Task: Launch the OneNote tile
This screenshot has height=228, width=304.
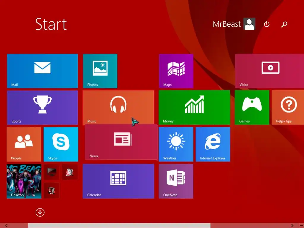Action: (176, 181)
